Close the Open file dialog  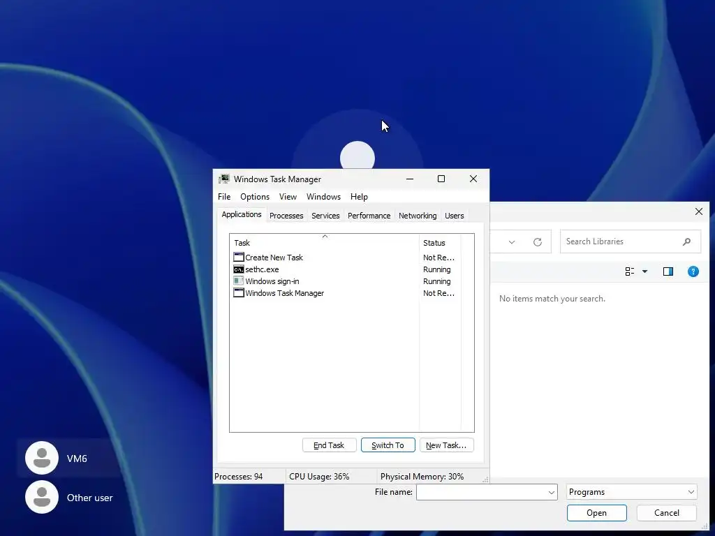698,211
